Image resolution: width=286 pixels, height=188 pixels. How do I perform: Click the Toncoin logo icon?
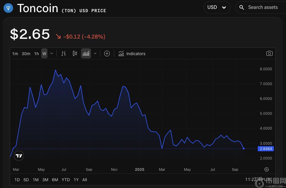8,8
